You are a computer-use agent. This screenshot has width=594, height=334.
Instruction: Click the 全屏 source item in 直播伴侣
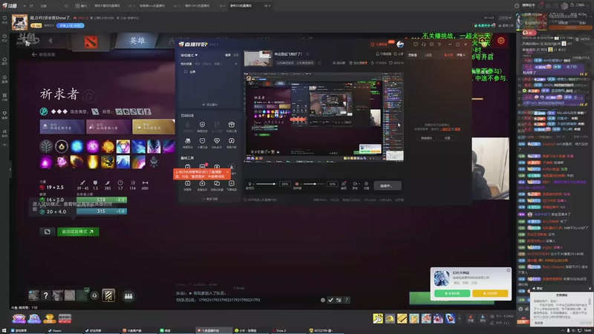[x=193, y=71]
